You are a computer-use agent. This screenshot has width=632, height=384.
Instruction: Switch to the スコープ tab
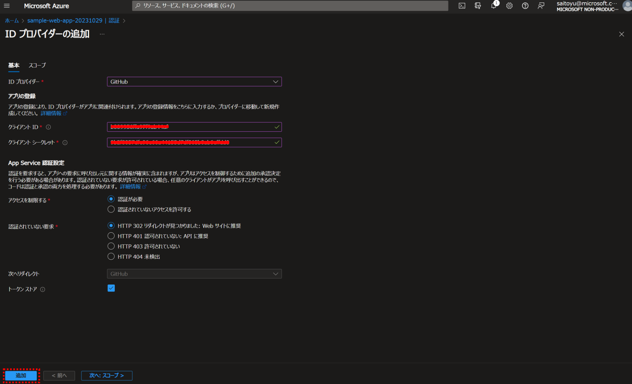[37, 65]
